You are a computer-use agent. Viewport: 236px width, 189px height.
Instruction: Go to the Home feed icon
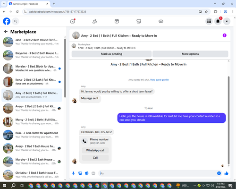click(73, 21)
